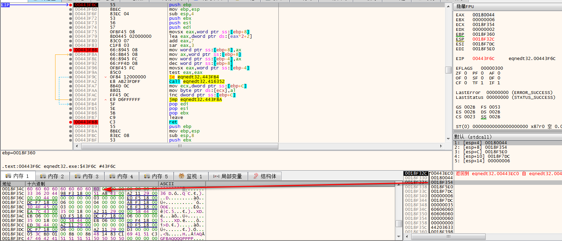
Task: Select the EIP register value 00443F6C
Action: pos(483,59)
